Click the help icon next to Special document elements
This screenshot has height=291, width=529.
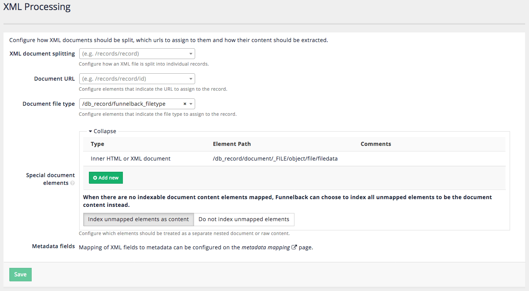(72, 183)
